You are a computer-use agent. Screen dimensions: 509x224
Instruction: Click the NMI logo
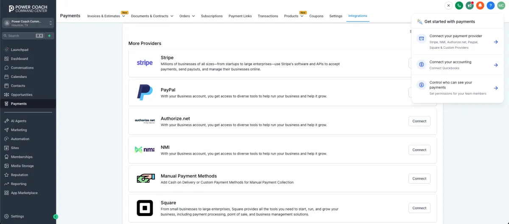[x=145, y=149]
